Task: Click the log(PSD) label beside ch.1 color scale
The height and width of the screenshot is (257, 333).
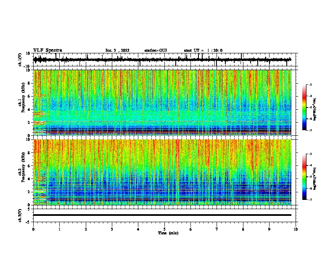Action: point(314,110)
